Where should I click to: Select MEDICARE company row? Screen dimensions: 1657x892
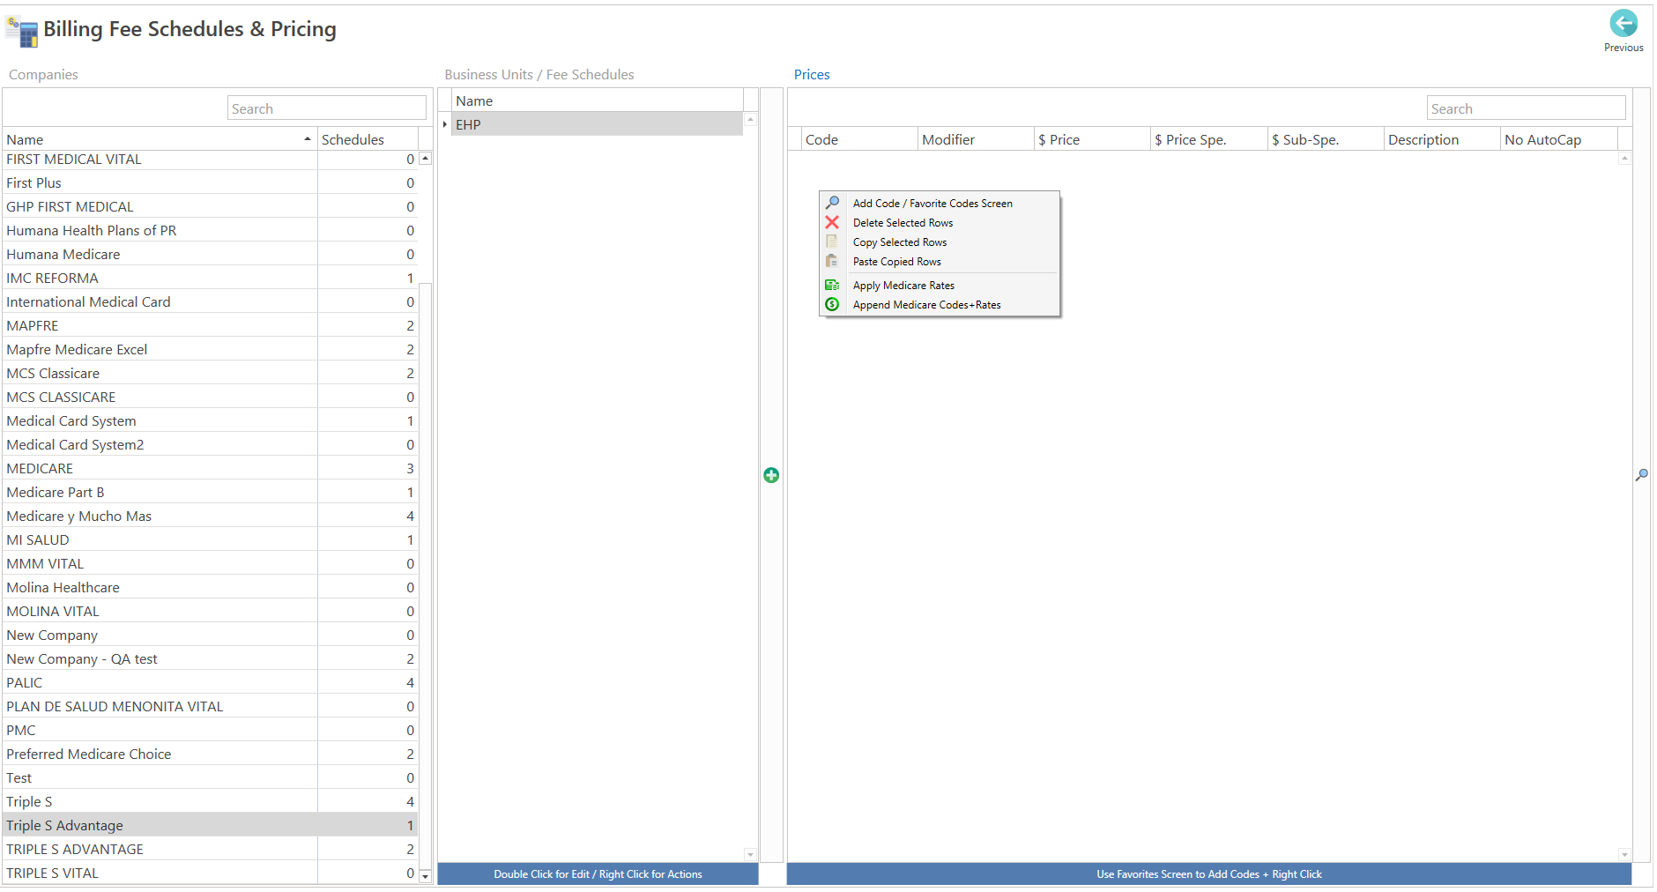coord(210,468)
